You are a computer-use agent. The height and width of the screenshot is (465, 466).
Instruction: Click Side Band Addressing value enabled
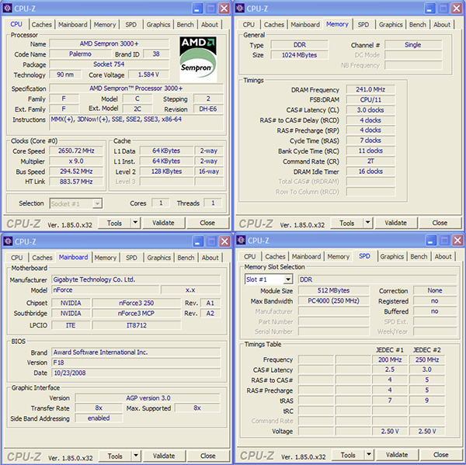(x=99, y=418)
